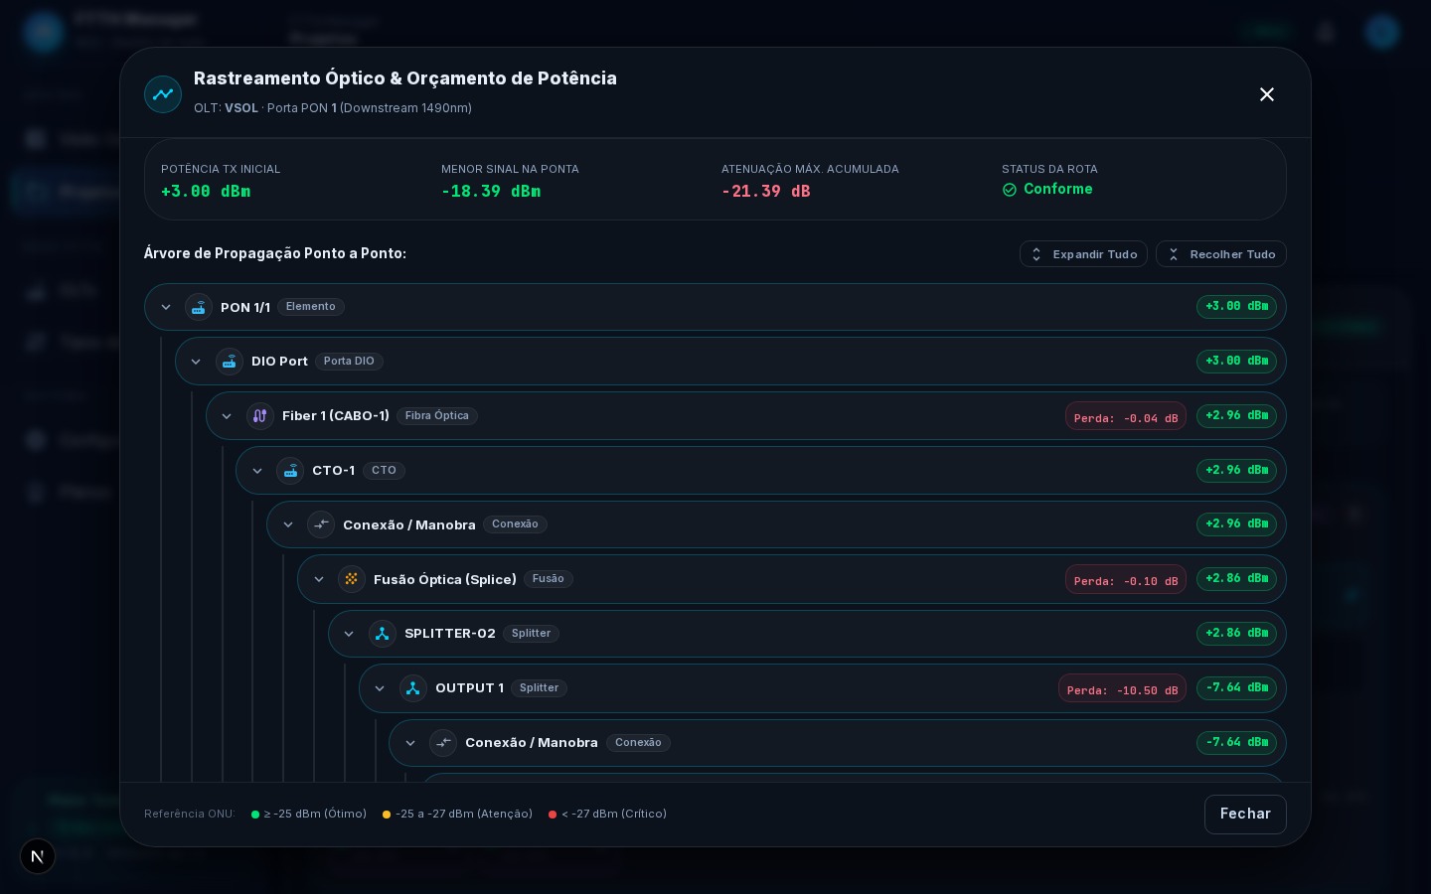Viewport: 1431px width, 894px height.
Task: Click the CTO tag next to CTO-1
Action: 384,471
